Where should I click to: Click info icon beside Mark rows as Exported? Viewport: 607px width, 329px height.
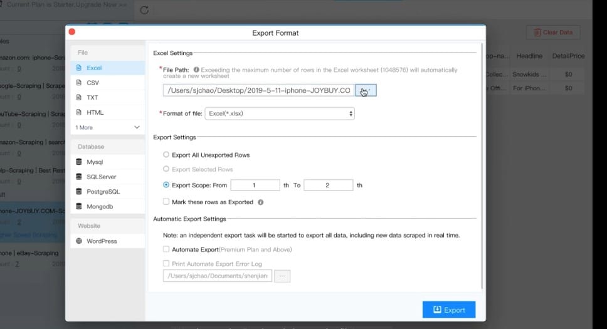(260, 202)
